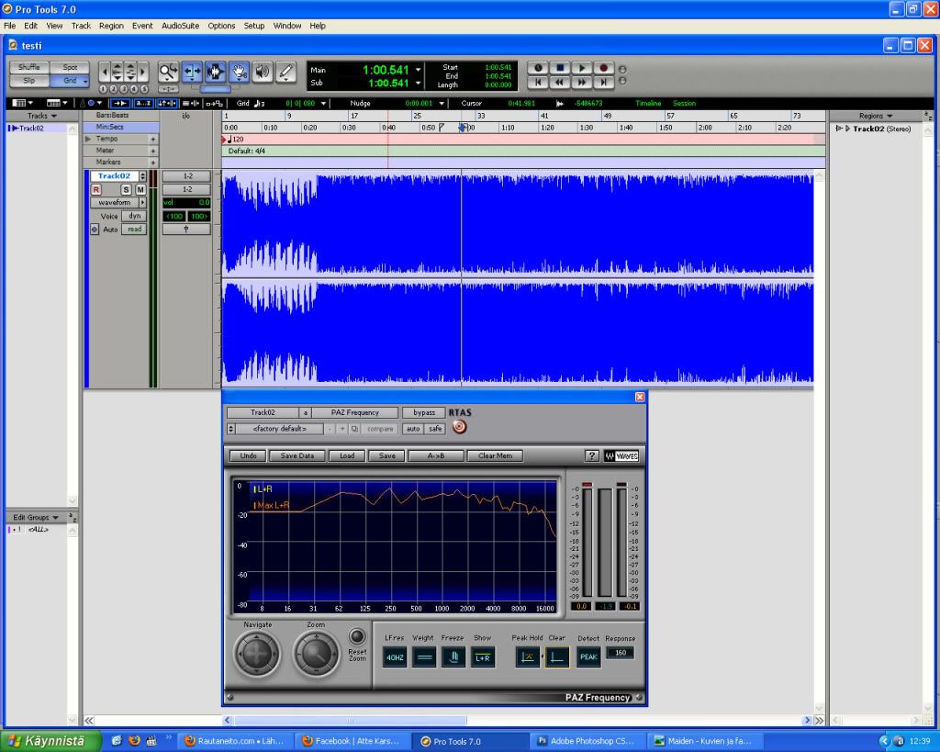940x752 pixels.
Task: Click the transport Stop button
Action: (x=560, y=68)
